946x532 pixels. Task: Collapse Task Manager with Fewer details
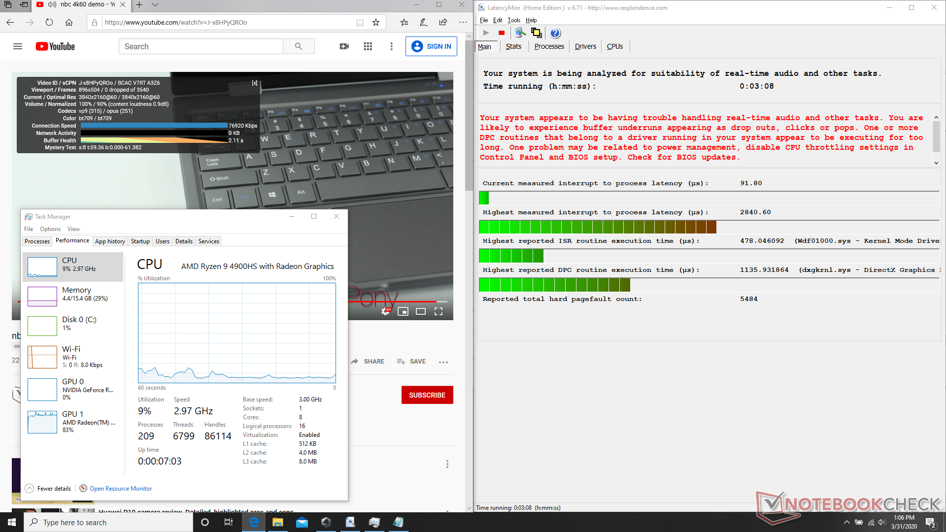(48, 489)
